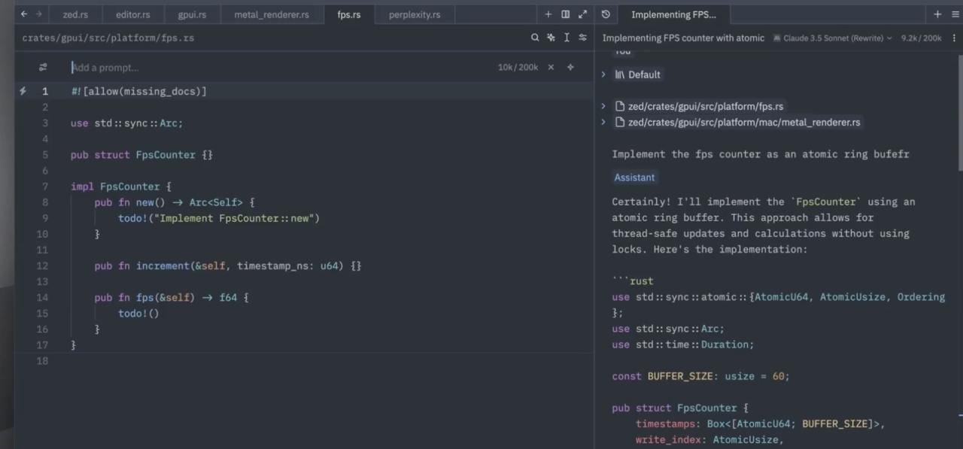This screenshot has height=449, width=963.
Task: Split the editor pane
Action: tap(565, 14)
